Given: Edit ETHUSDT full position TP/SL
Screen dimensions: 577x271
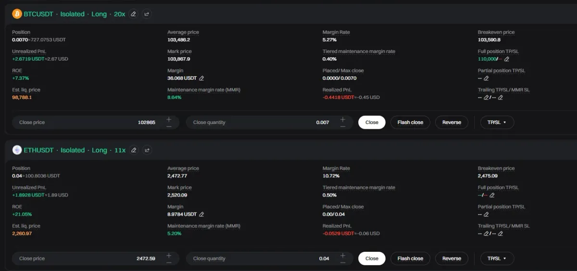Looking at the screenshot, I should [492, 195].
